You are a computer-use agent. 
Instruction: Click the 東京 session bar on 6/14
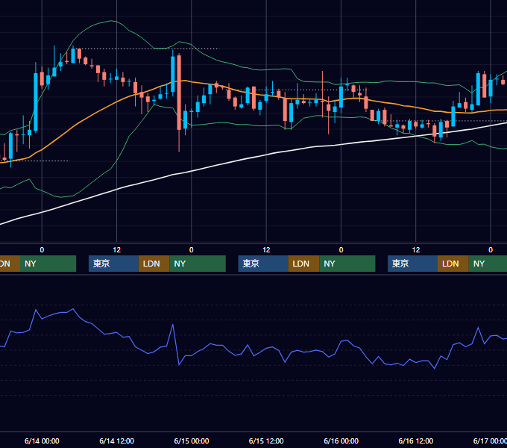pos(113,264)
